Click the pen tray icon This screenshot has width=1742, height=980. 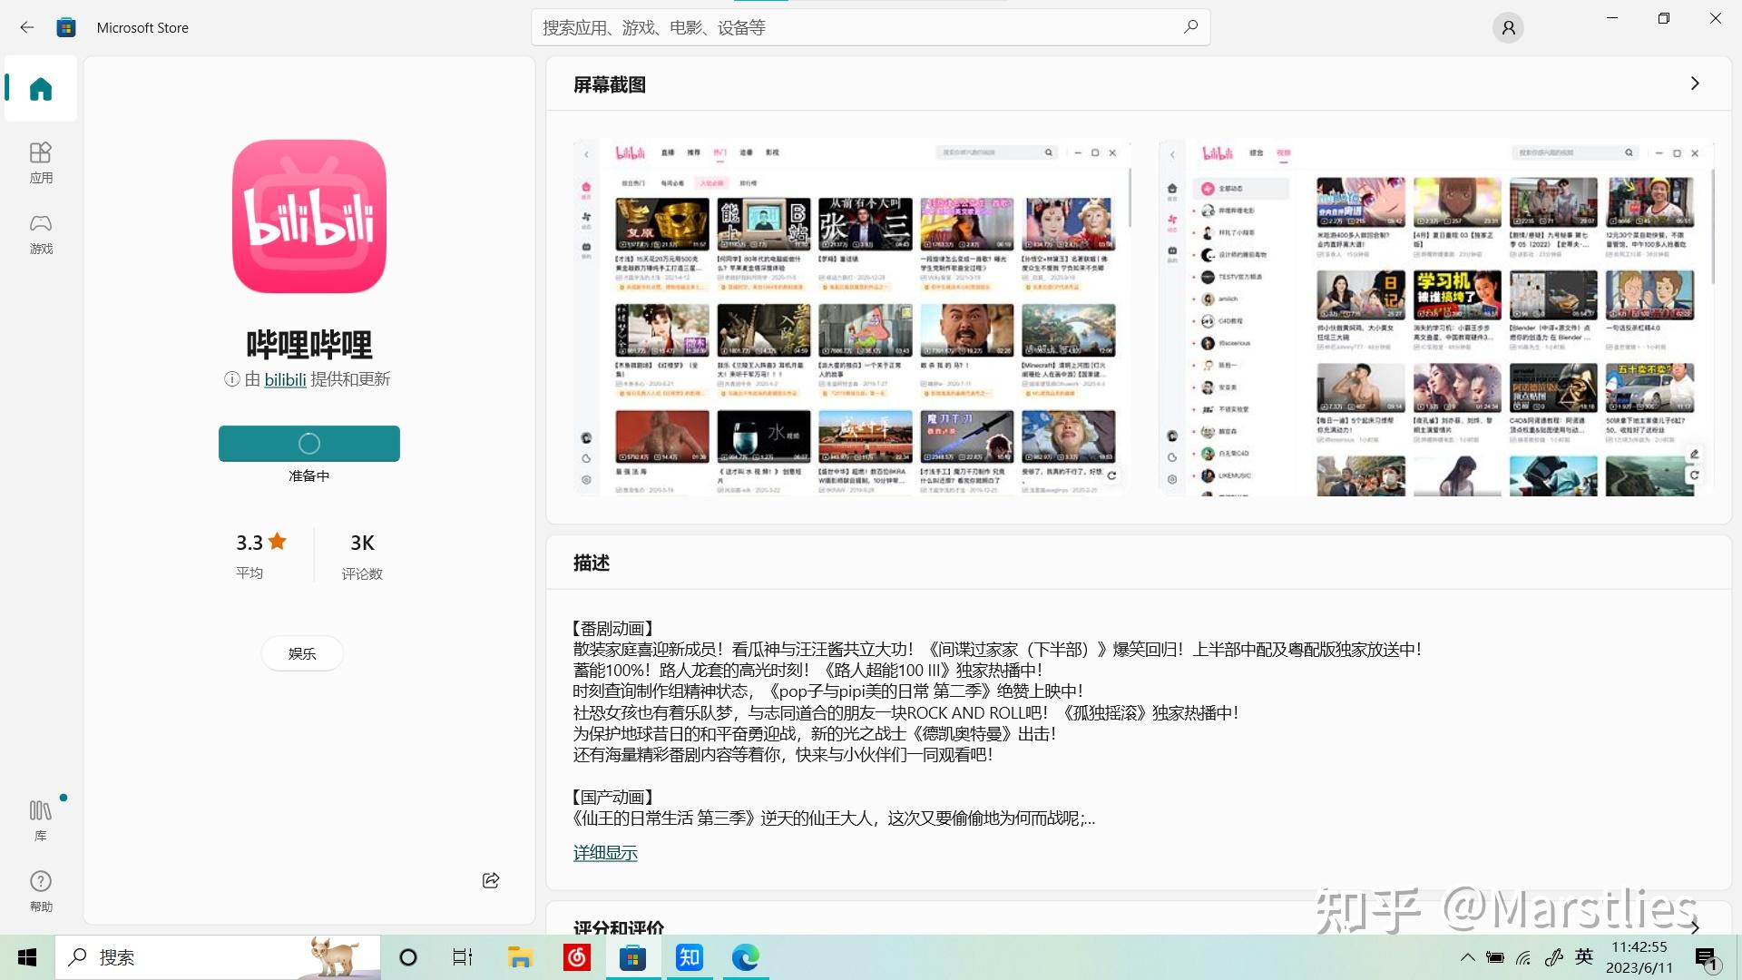tap(1554, 957)
